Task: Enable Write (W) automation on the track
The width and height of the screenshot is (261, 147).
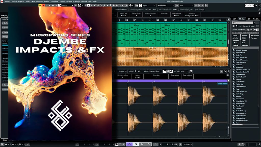Action: click(53, 5)
